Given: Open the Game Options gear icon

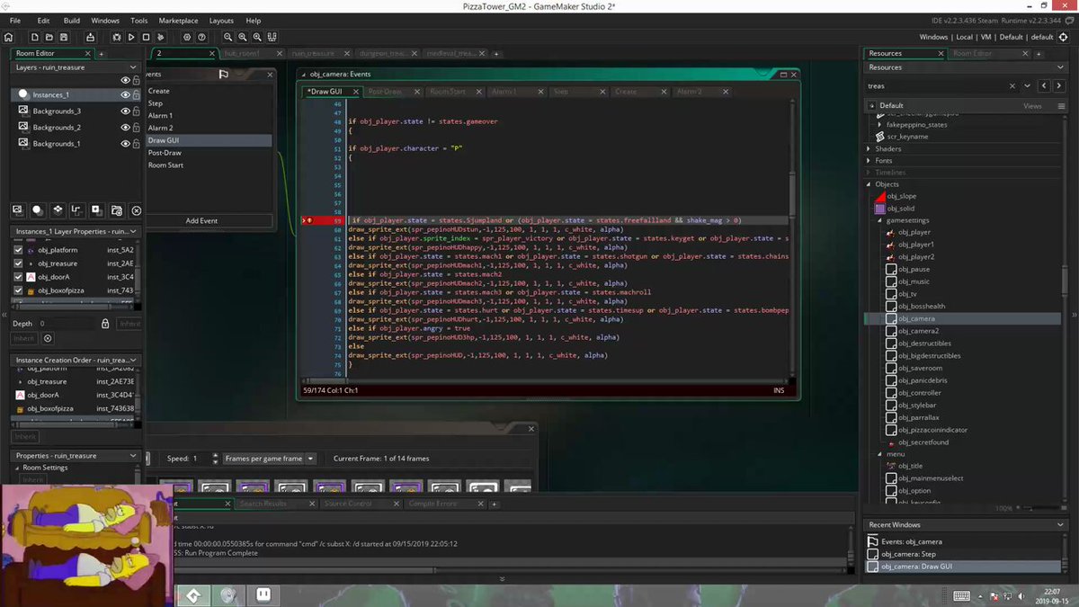Looking at the screenshot, I should click(x=187, y=37).
